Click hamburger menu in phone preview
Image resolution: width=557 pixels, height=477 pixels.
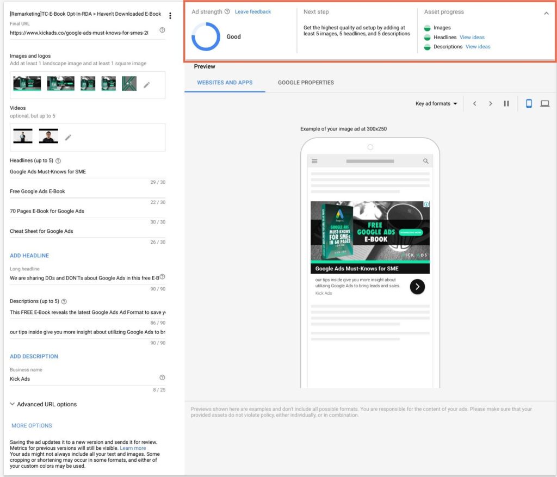coord(314,161)
